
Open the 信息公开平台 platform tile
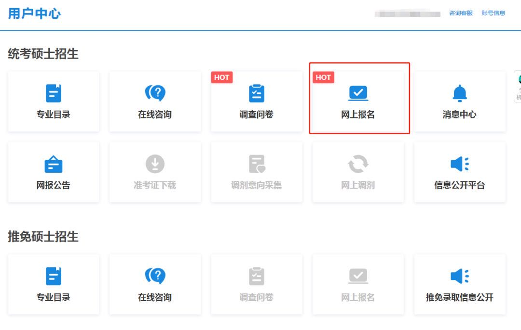[459, 172]
